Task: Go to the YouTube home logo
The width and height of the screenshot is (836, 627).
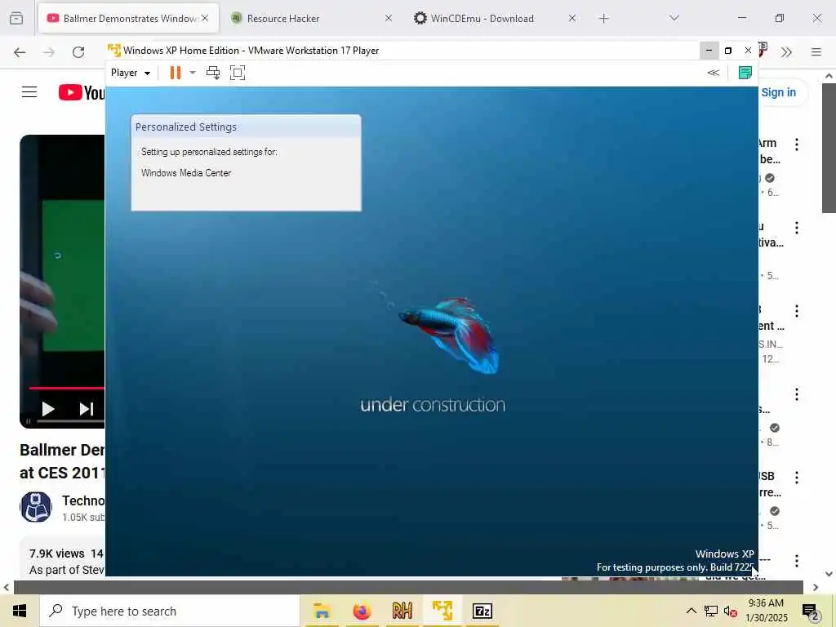Action: pos(82,92)
